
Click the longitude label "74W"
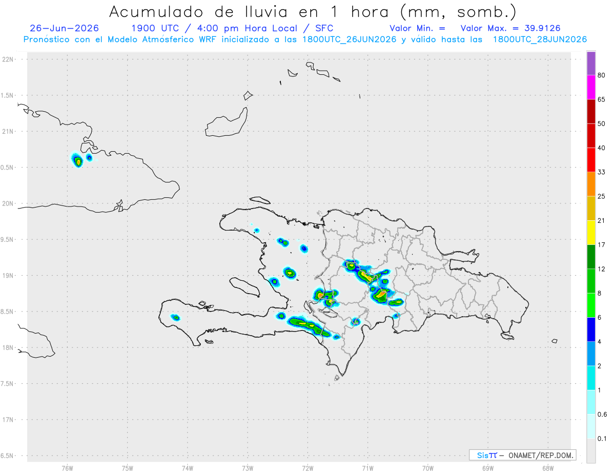point(188,468)
